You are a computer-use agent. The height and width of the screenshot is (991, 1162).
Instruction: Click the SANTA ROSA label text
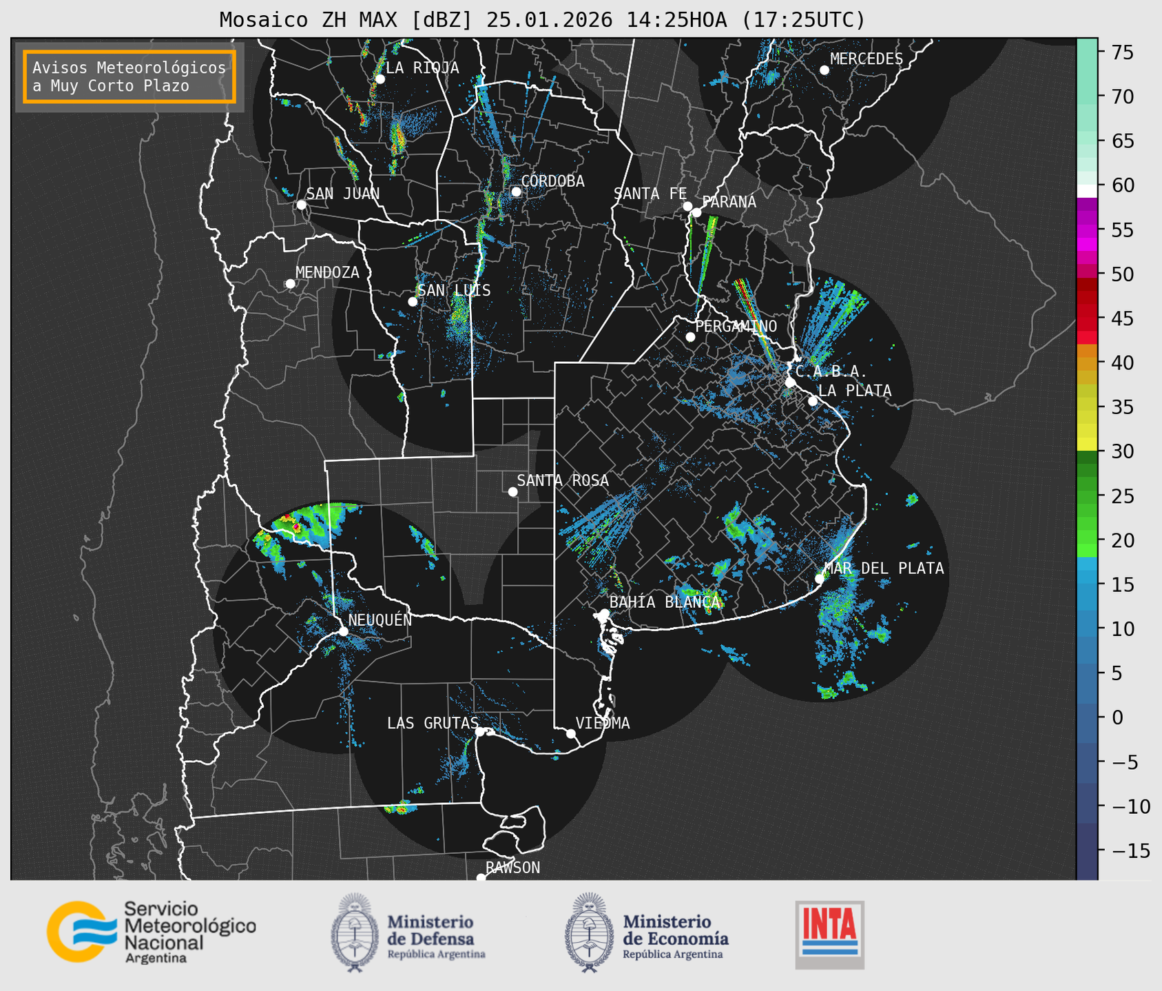pyautogui.click(x=563, y=480)
